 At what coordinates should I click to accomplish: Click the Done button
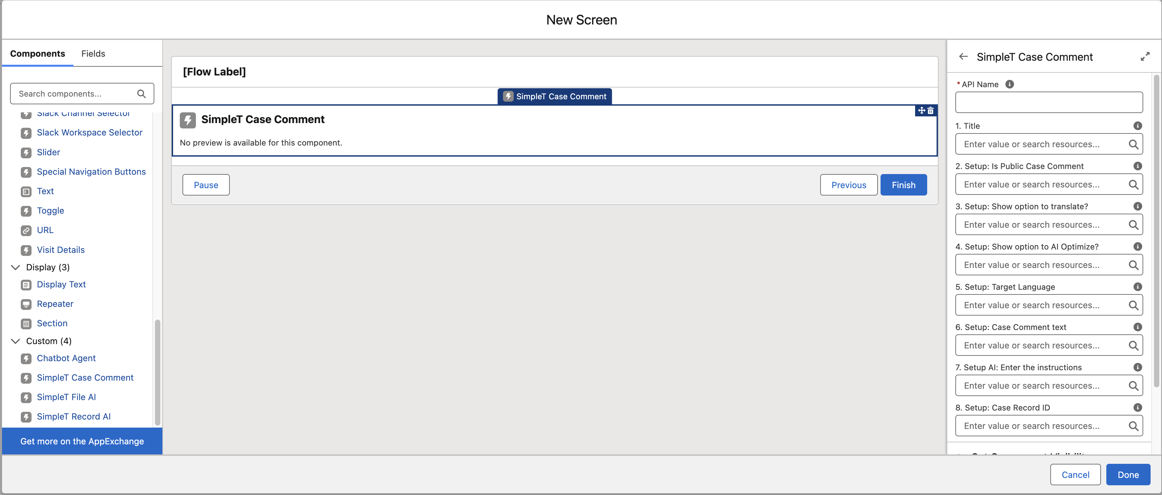pos(1128,475)
